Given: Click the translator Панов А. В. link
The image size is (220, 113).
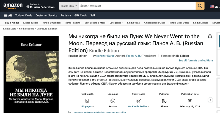Looking at the screenshot, I should 133,56.
